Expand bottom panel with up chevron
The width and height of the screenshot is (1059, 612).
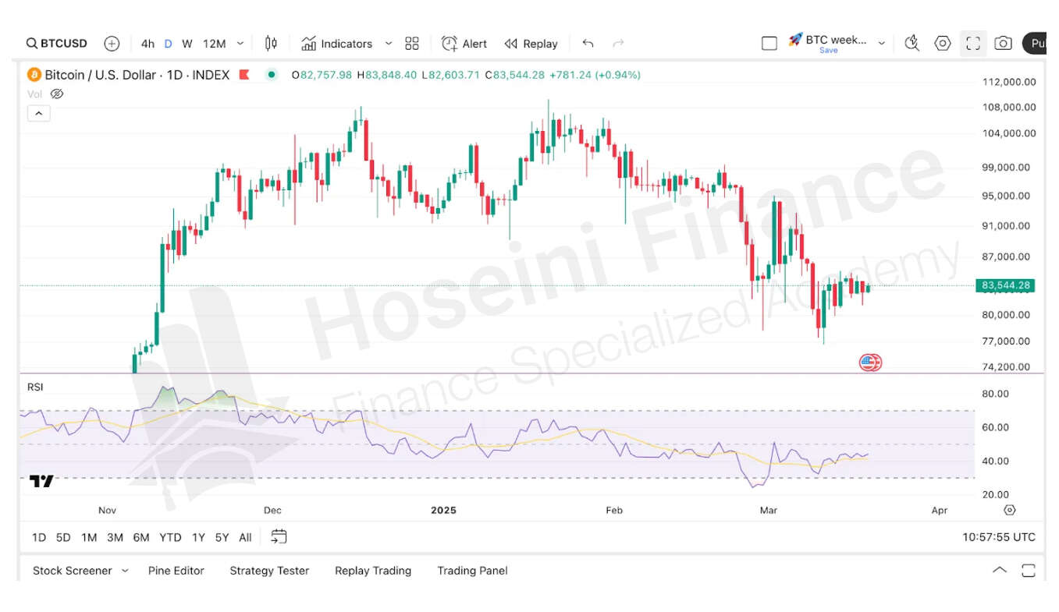tap(1000, 571)
